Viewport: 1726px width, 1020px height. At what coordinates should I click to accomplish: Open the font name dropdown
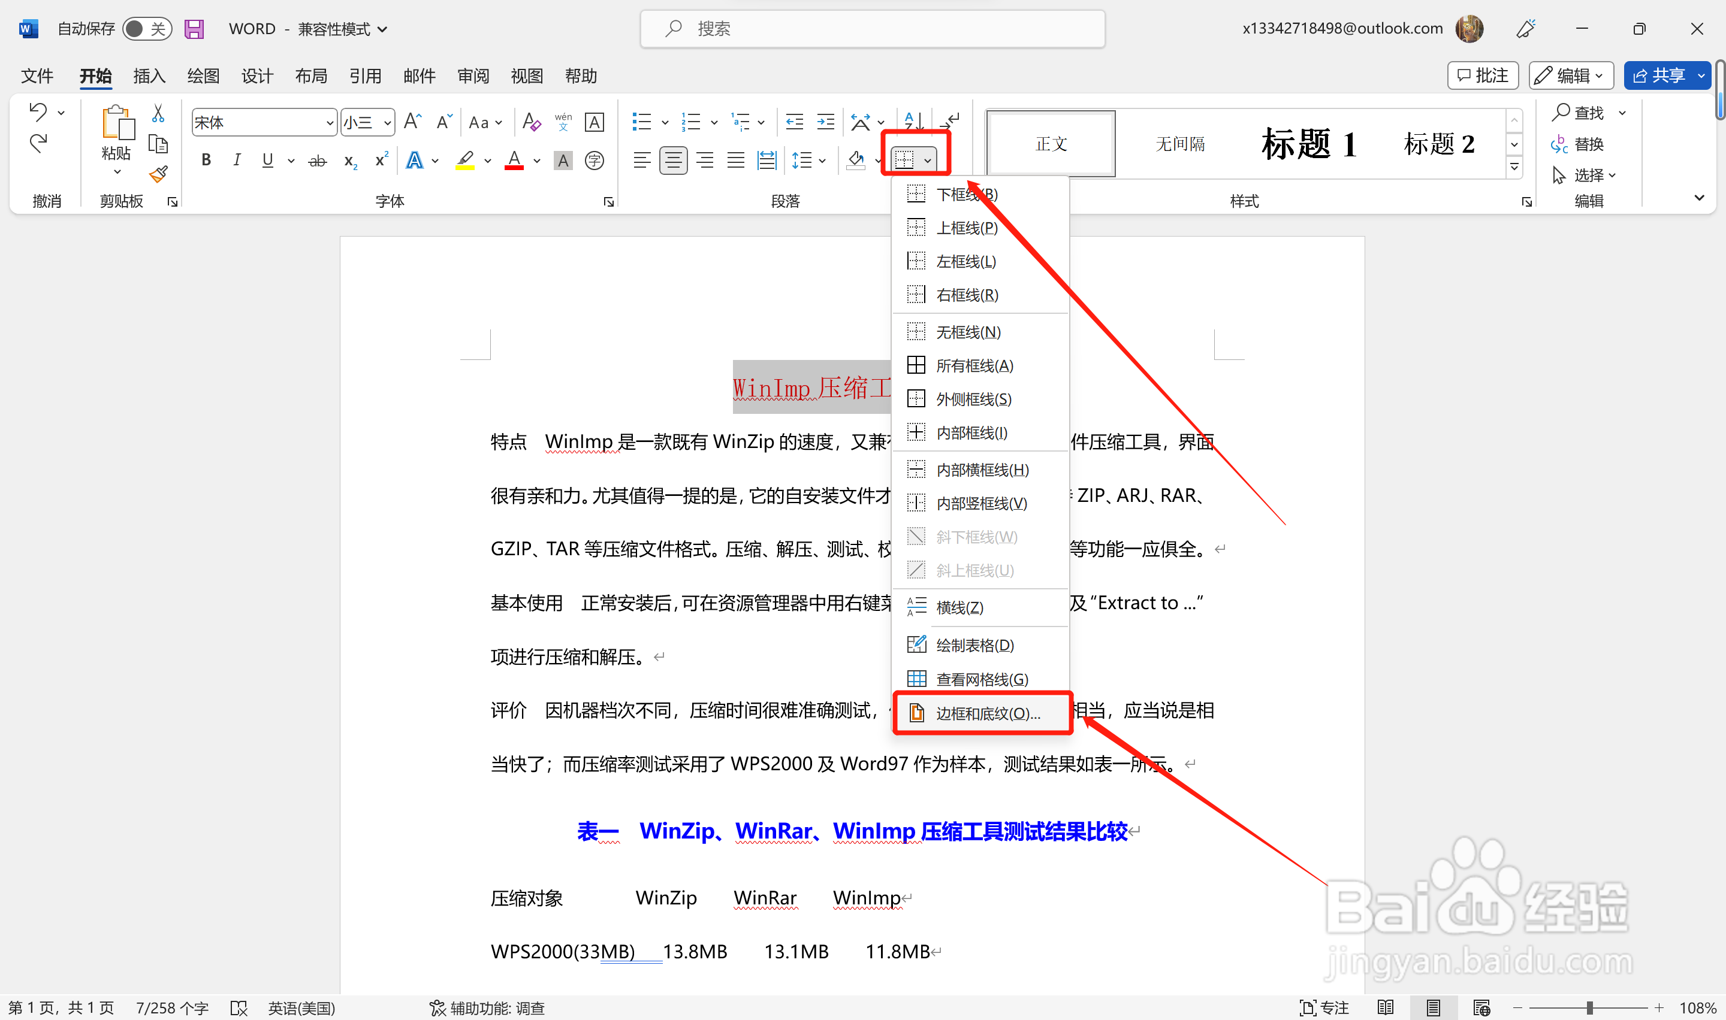(x=330, y=122)
